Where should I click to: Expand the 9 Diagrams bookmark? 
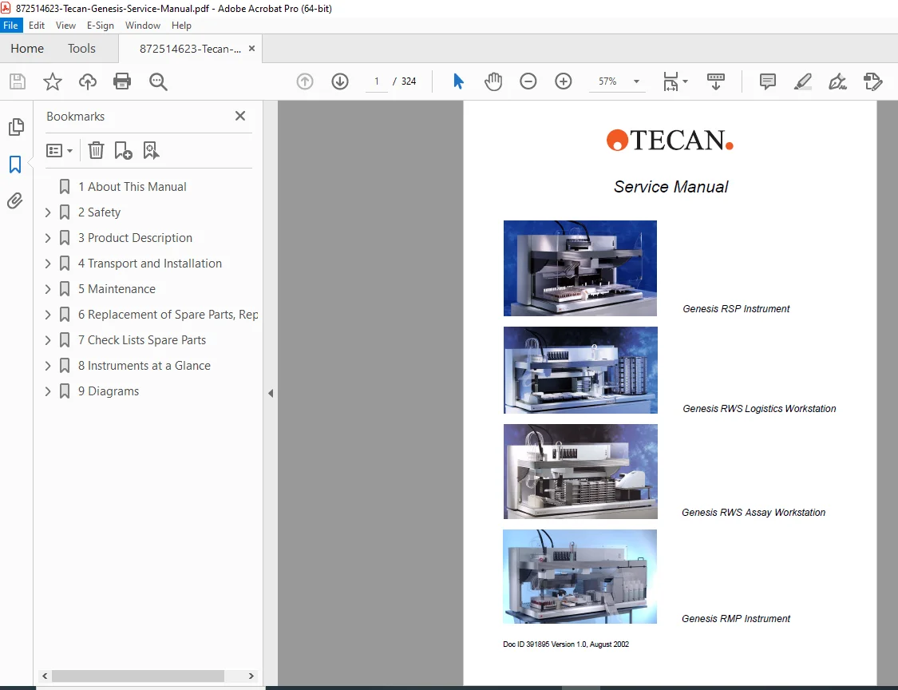click(x=48, y=391)
